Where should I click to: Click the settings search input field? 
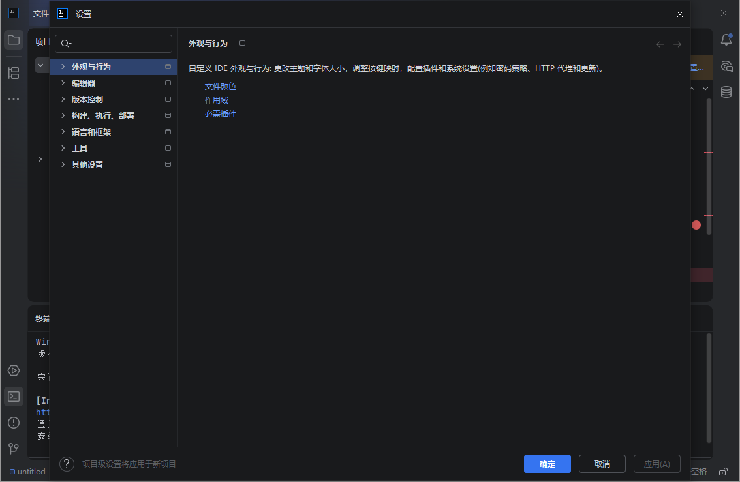coord(113,43)
